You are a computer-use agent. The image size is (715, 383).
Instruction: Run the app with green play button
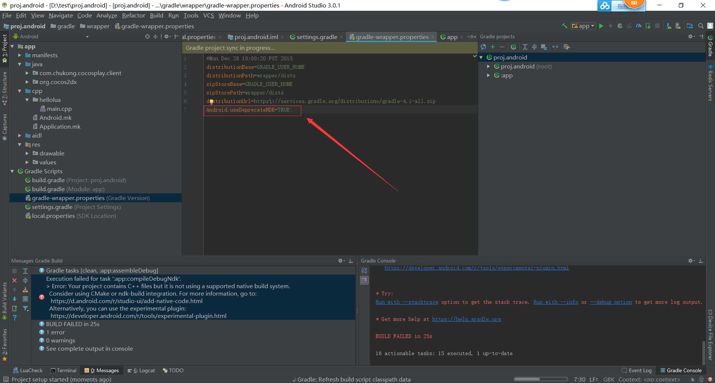click(601, 26)
